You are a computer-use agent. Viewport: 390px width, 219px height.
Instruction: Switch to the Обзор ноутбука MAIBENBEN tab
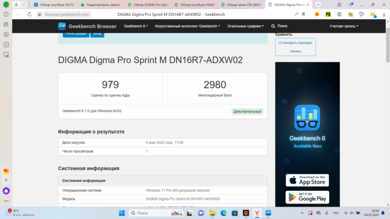tap(195, 4)
